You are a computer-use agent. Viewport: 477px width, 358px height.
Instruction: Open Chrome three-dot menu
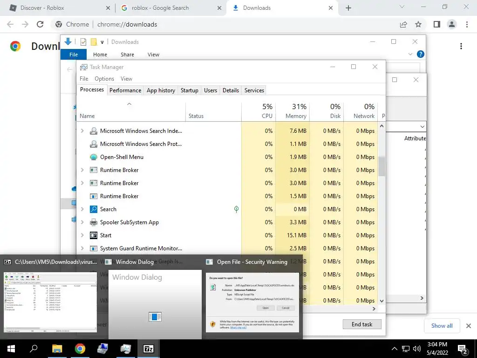[467, 24]
